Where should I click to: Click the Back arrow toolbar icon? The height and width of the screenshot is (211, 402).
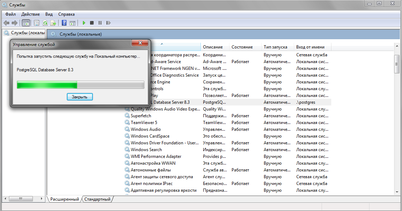(x=6, y=23)
